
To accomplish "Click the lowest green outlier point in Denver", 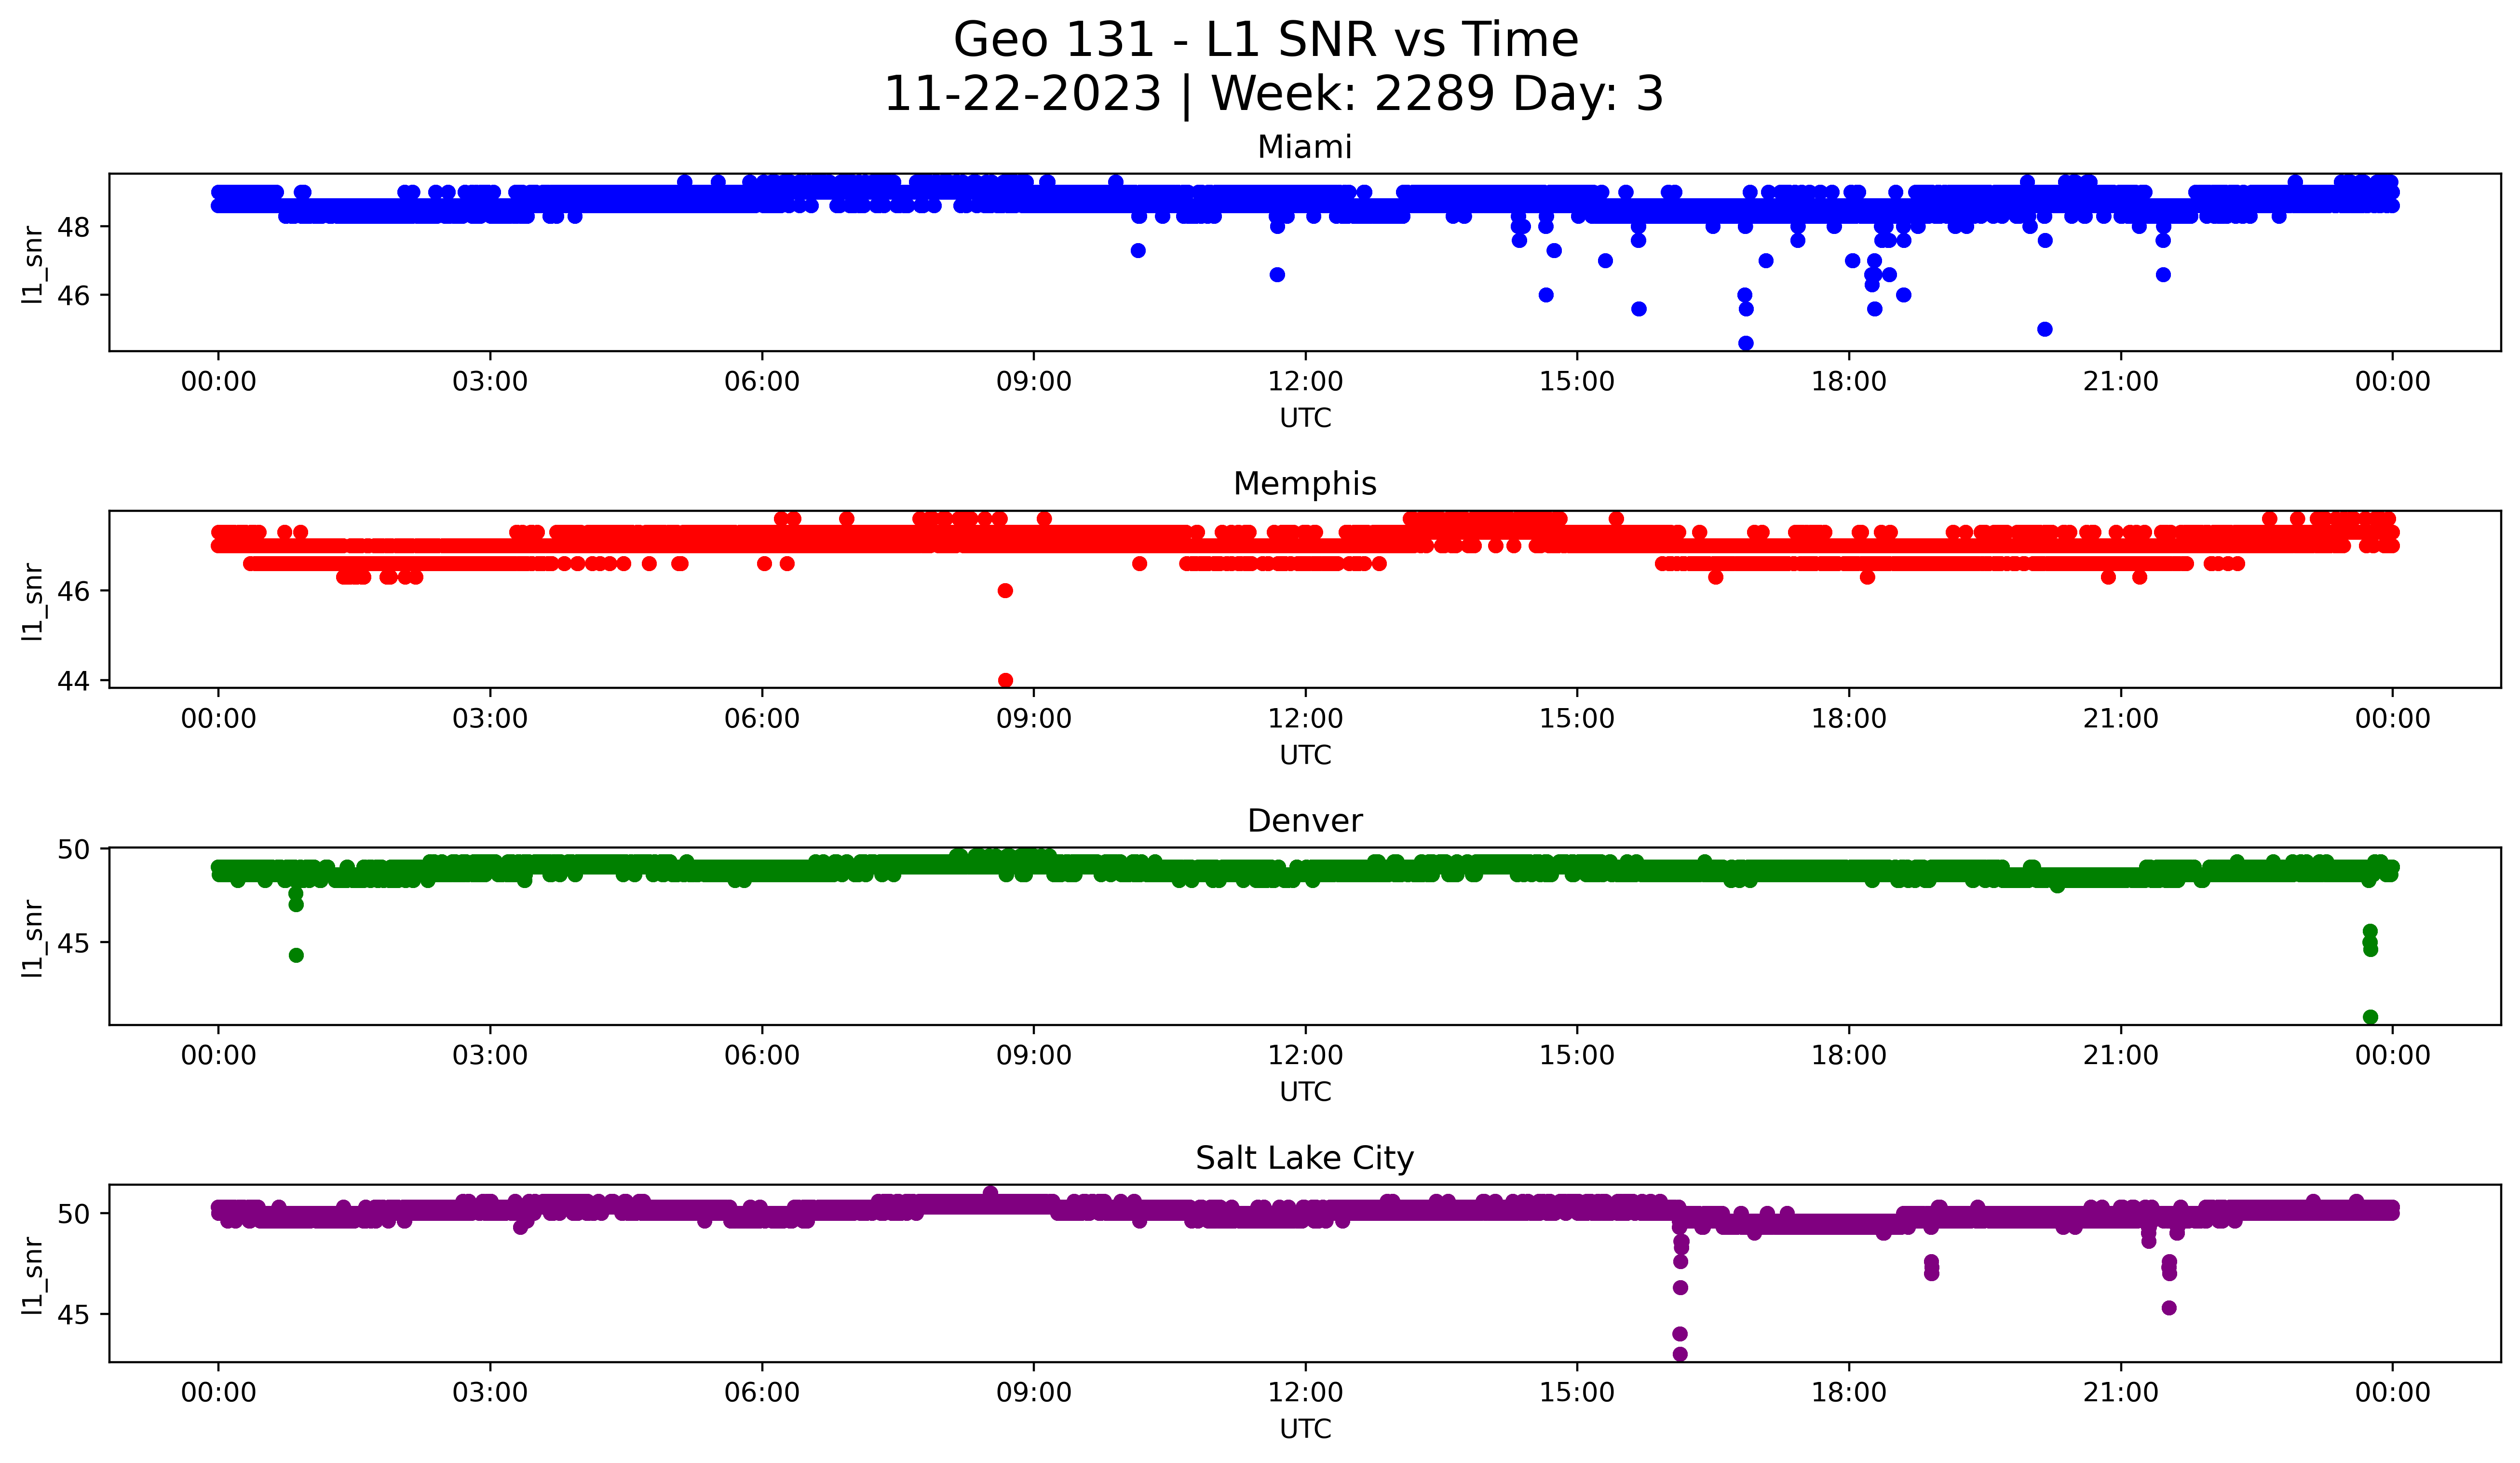I will (x=2370, y=1017).
